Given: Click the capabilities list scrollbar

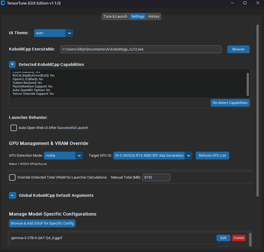Looking at the screenshot, I should (248, 84).
